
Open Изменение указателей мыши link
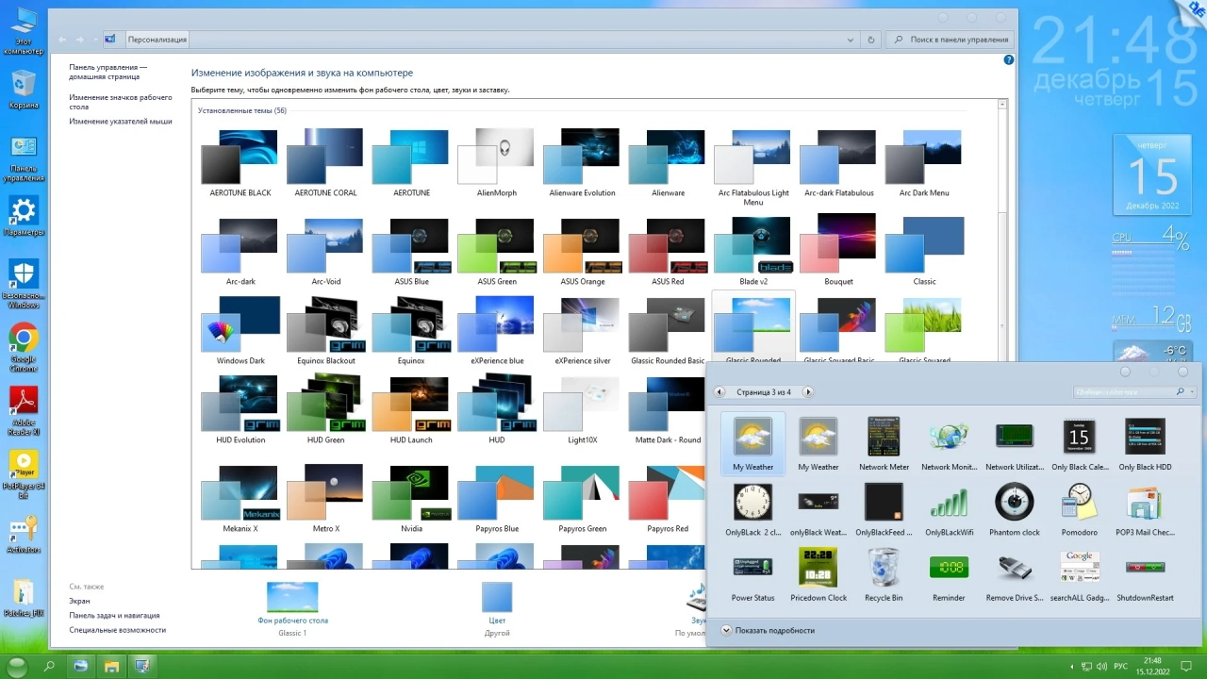[x=121, y=122]
